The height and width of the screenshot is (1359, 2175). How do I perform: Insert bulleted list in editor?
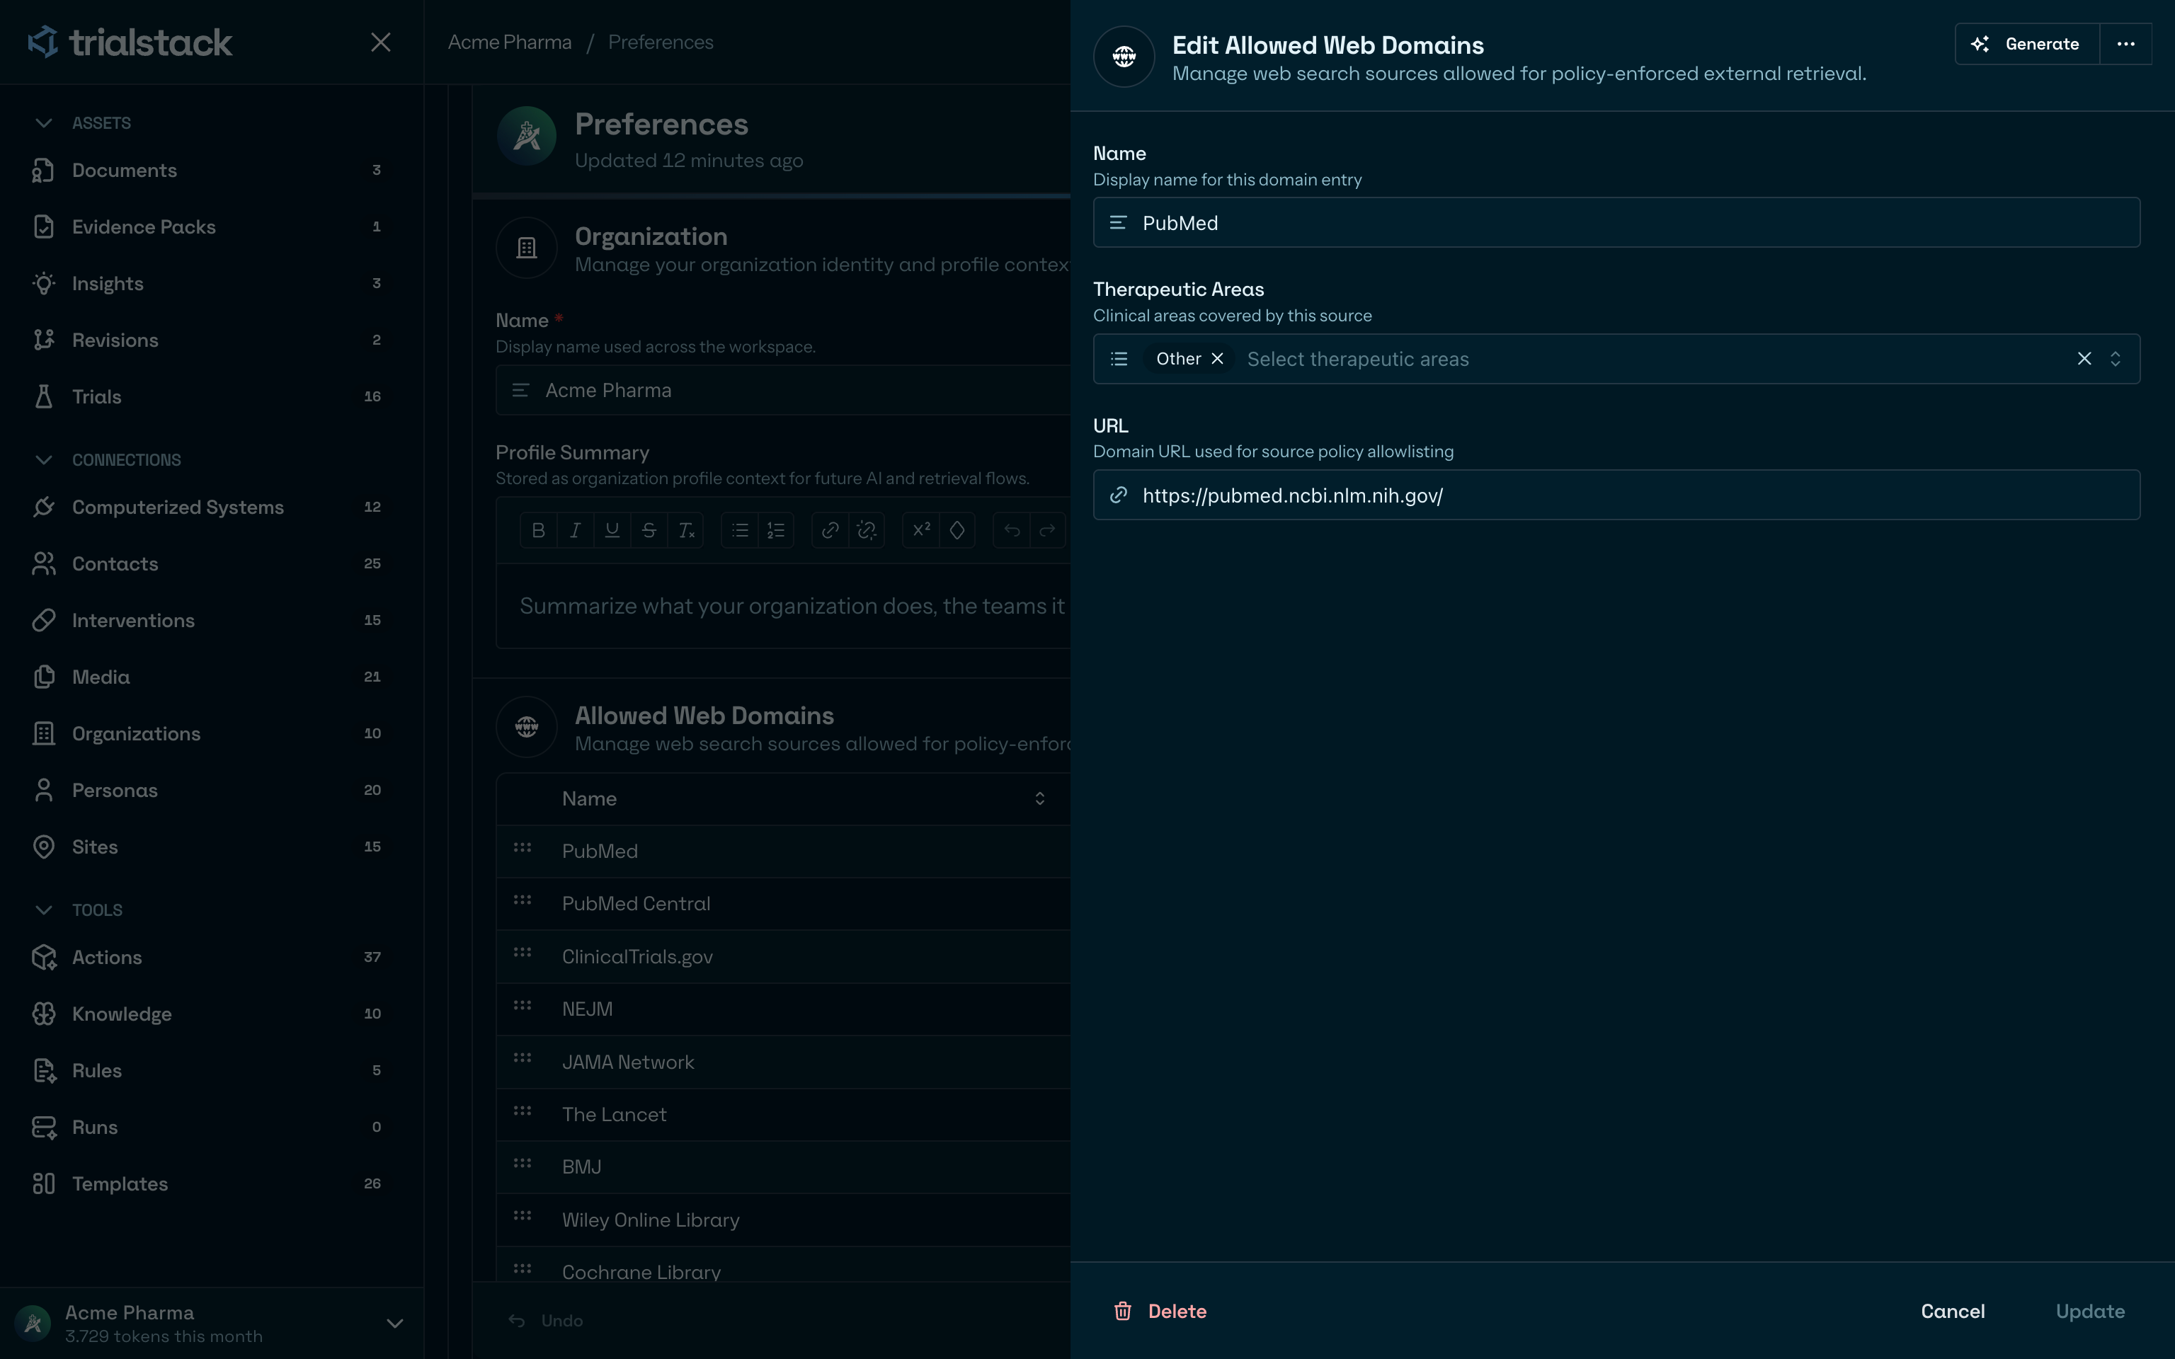pyautogui.click(x=740, y=530)
